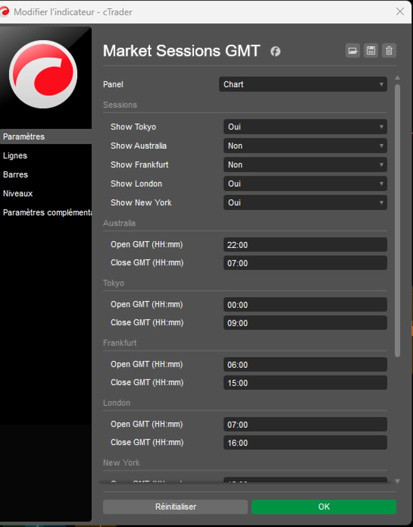Click the Tokyo Close GMT field

(305, 322)
